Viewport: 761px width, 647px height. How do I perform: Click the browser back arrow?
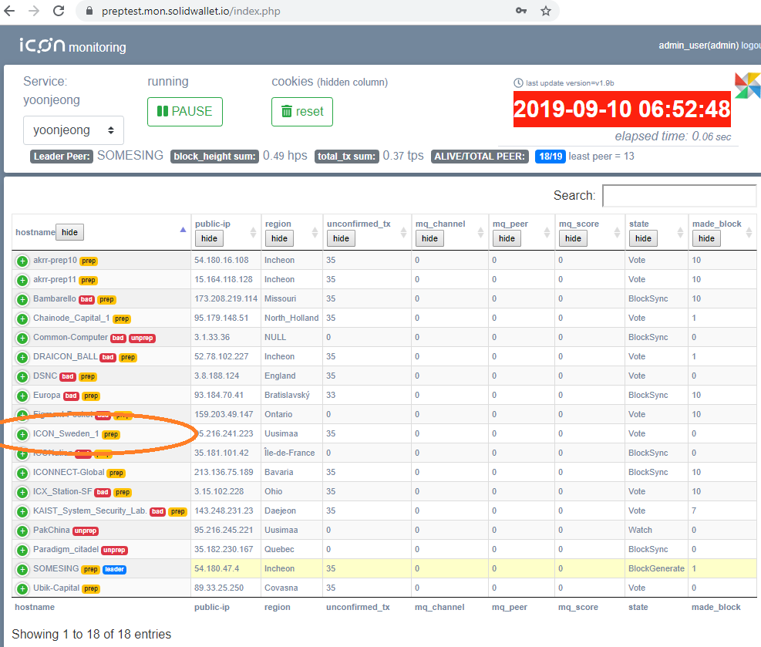[x=9, y=11]
